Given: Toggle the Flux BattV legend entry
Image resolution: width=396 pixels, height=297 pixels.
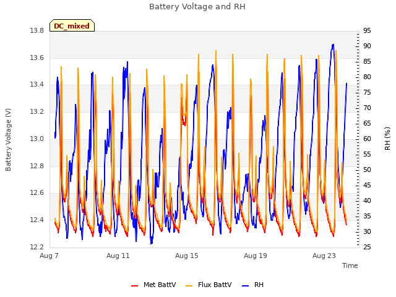Looking at the screenshot, I should coord(209,285).
